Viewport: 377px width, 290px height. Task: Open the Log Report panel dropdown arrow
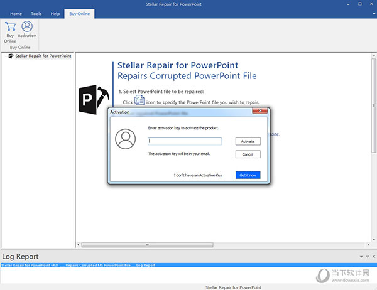[x=361, y=257]
